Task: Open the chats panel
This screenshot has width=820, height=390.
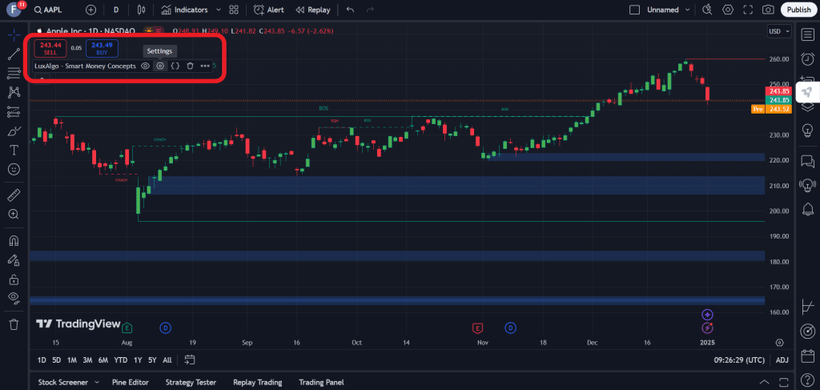Action: point(807,162)
